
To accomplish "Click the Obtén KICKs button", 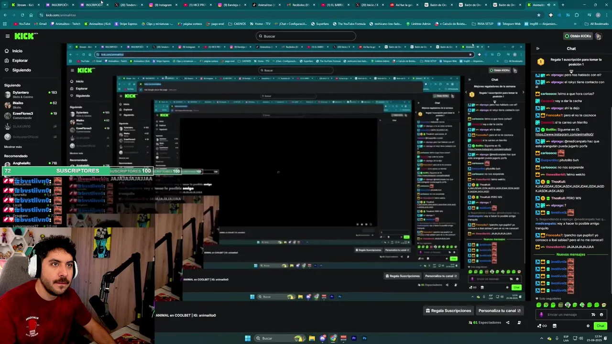I will [578, 36].
